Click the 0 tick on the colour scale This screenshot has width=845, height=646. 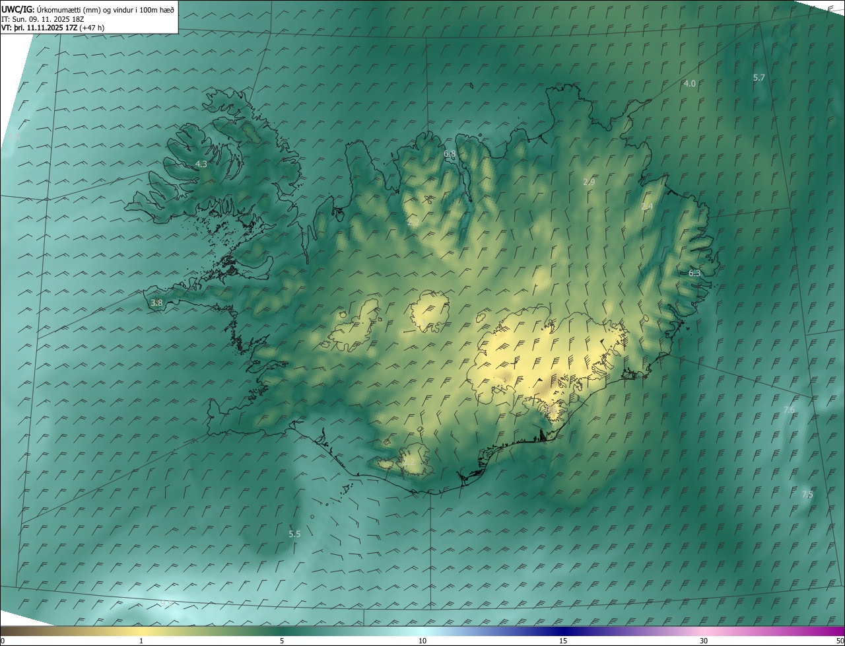click(3, 641)
